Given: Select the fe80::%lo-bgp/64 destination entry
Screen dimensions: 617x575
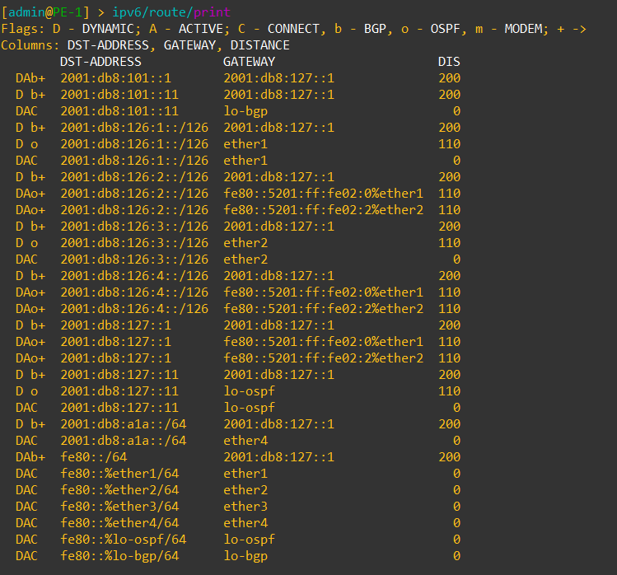Looking at the screenshot, I should pyautogui.click(x=119, y=556).
